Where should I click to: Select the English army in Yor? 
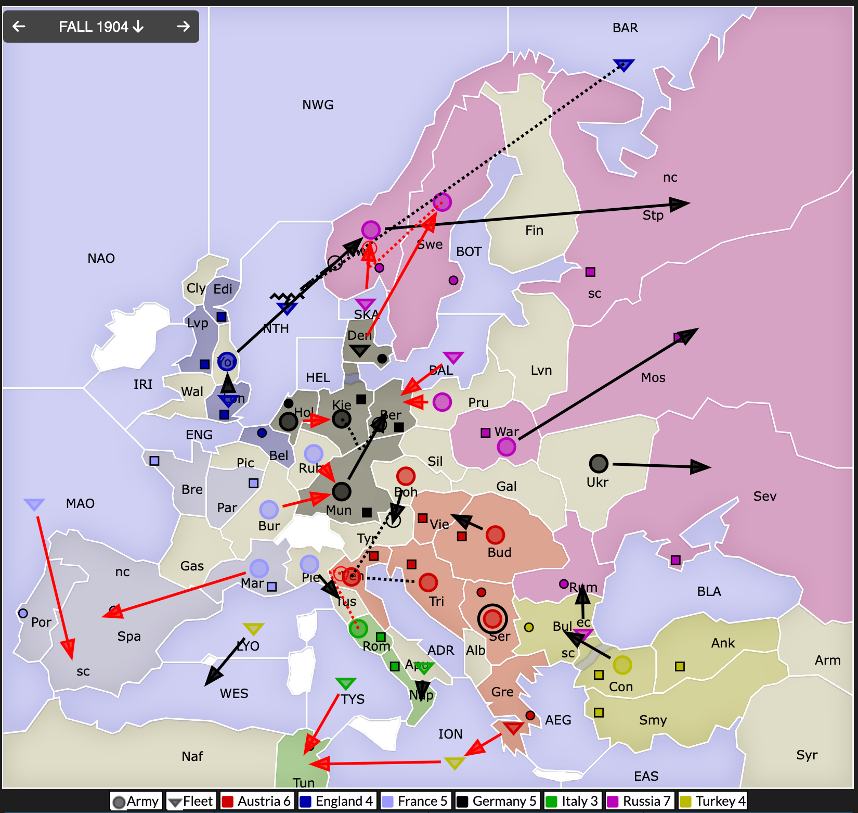[227, 361]
